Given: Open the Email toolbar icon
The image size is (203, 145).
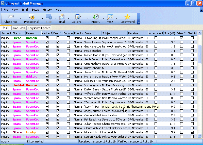Looking at the screenshot, I should (62, 17).
